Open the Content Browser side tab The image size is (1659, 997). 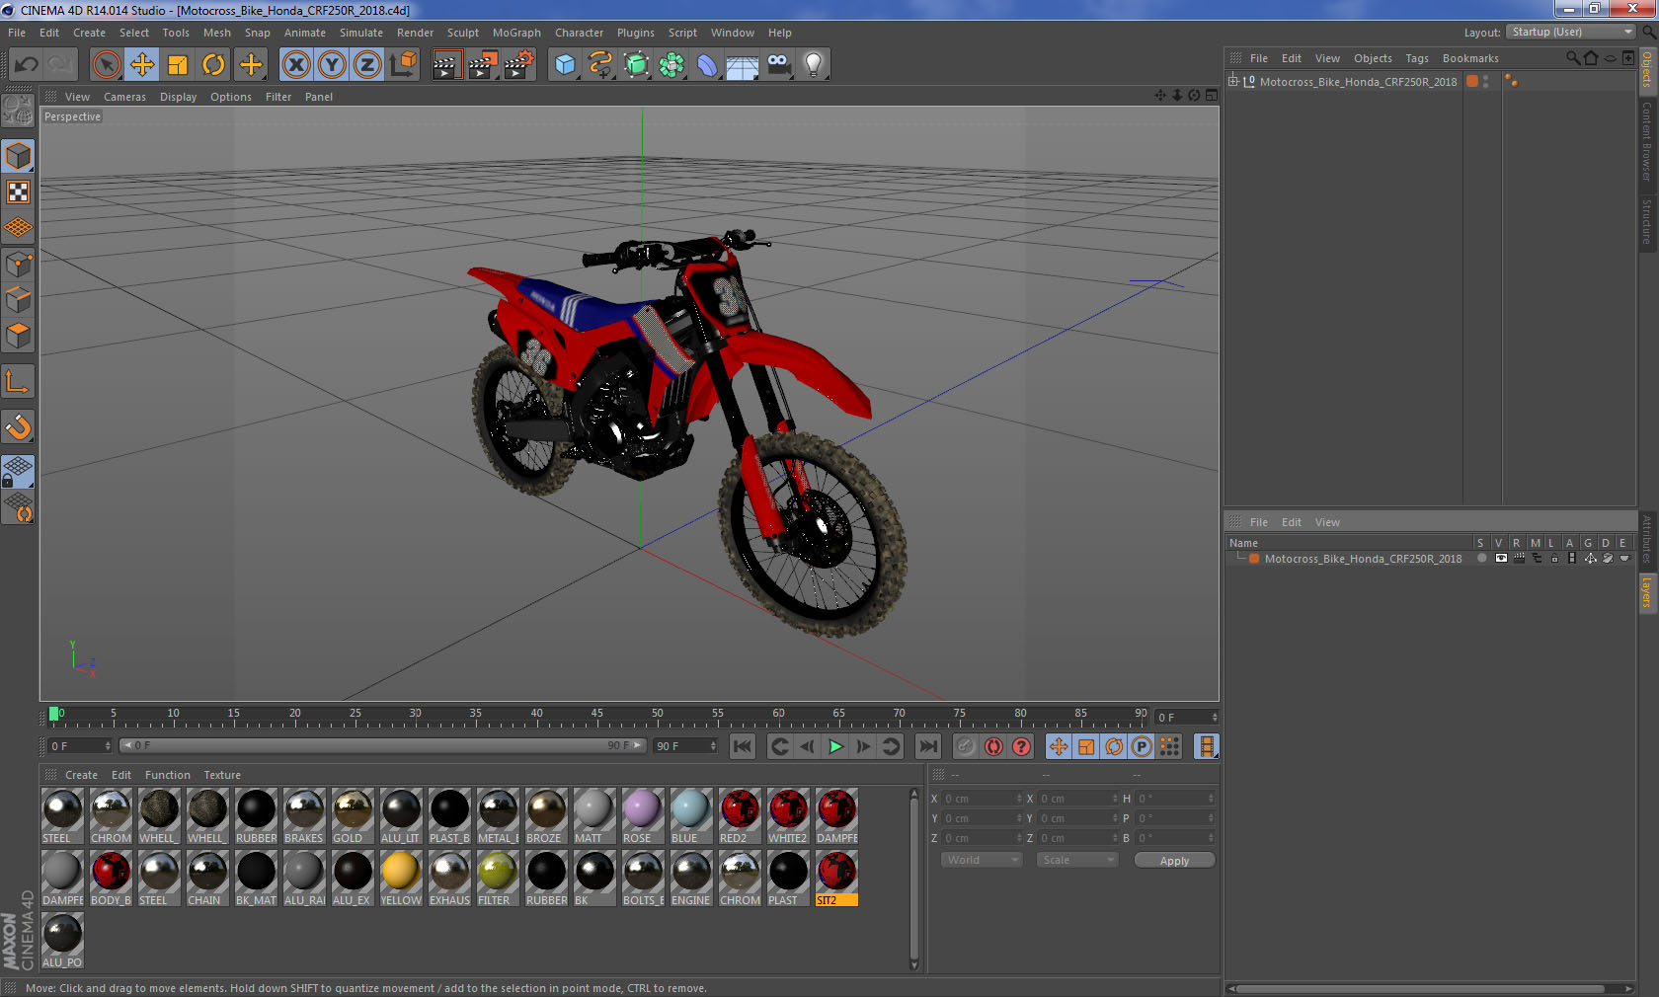(x=1647, y=141)
